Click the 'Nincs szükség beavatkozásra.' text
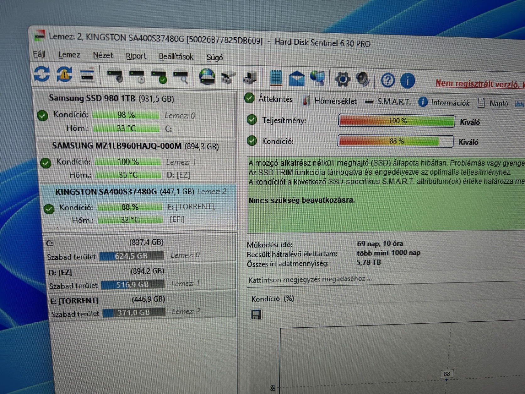 [302, 200]
